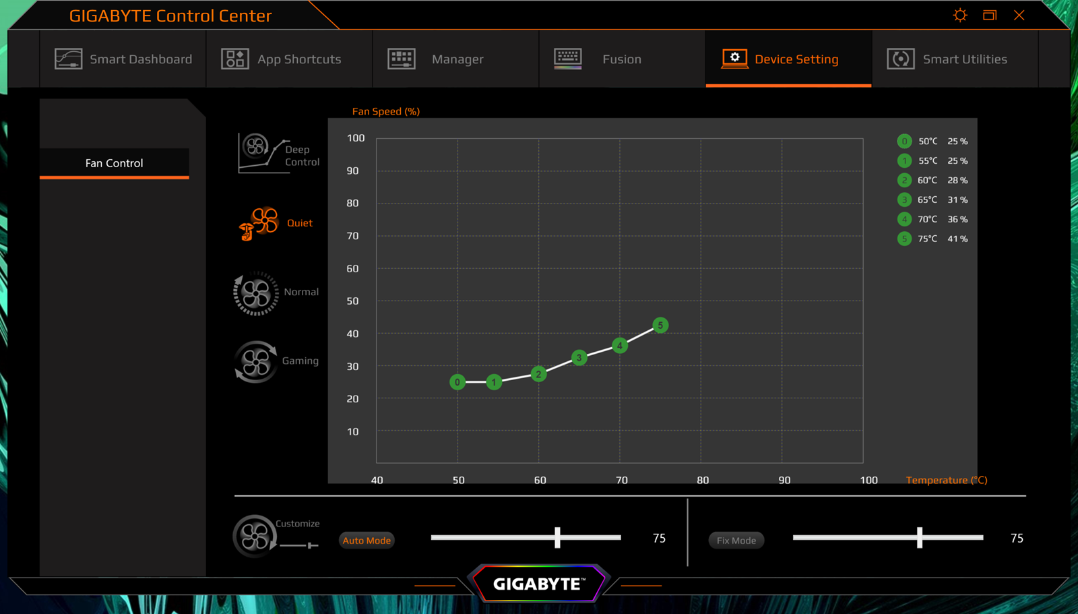The height and width of the screenshot is (614, 1078).
Task: Select graph point 5 on the fan curve
Action: (x=660, y=326)
